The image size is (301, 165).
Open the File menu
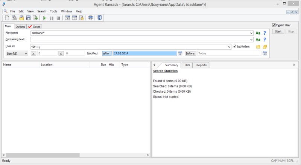point(12,11)
